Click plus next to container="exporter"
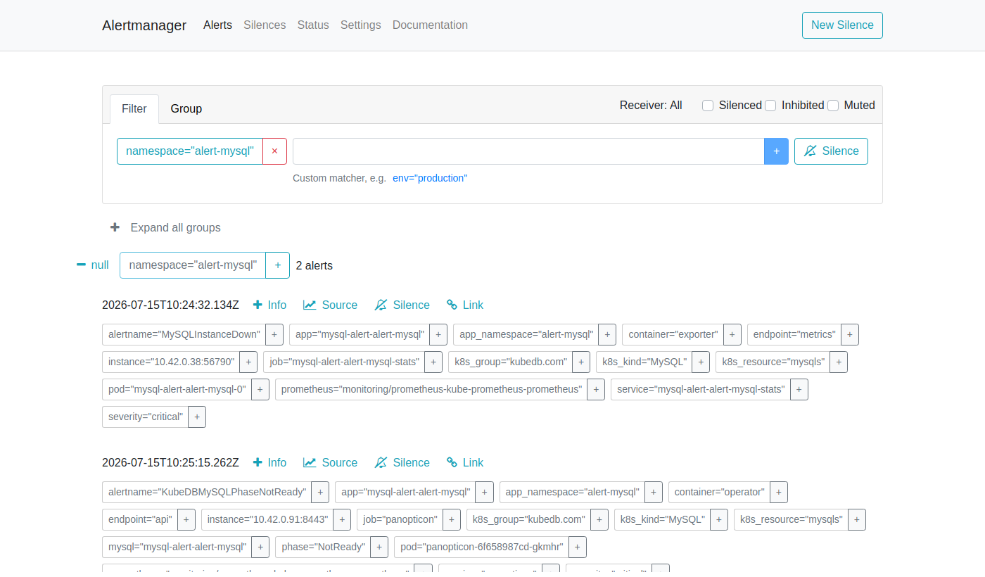 click(732, 334)
